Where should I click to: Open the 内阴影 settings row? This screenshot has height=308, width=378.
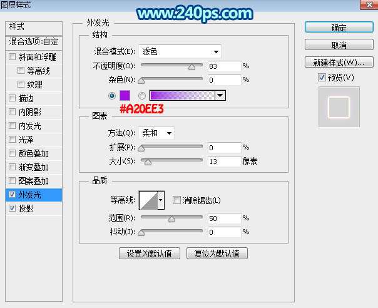click(x=34, y=112)
